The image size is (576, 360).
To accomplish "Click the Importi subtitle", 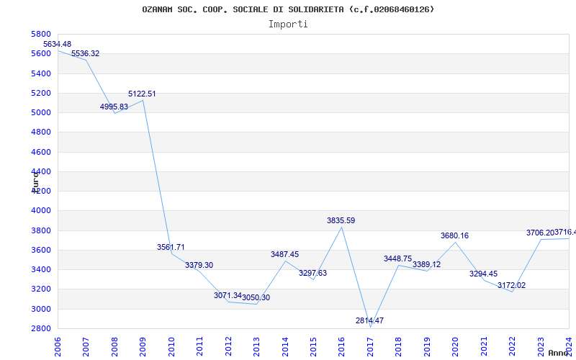I will [288, 24].
